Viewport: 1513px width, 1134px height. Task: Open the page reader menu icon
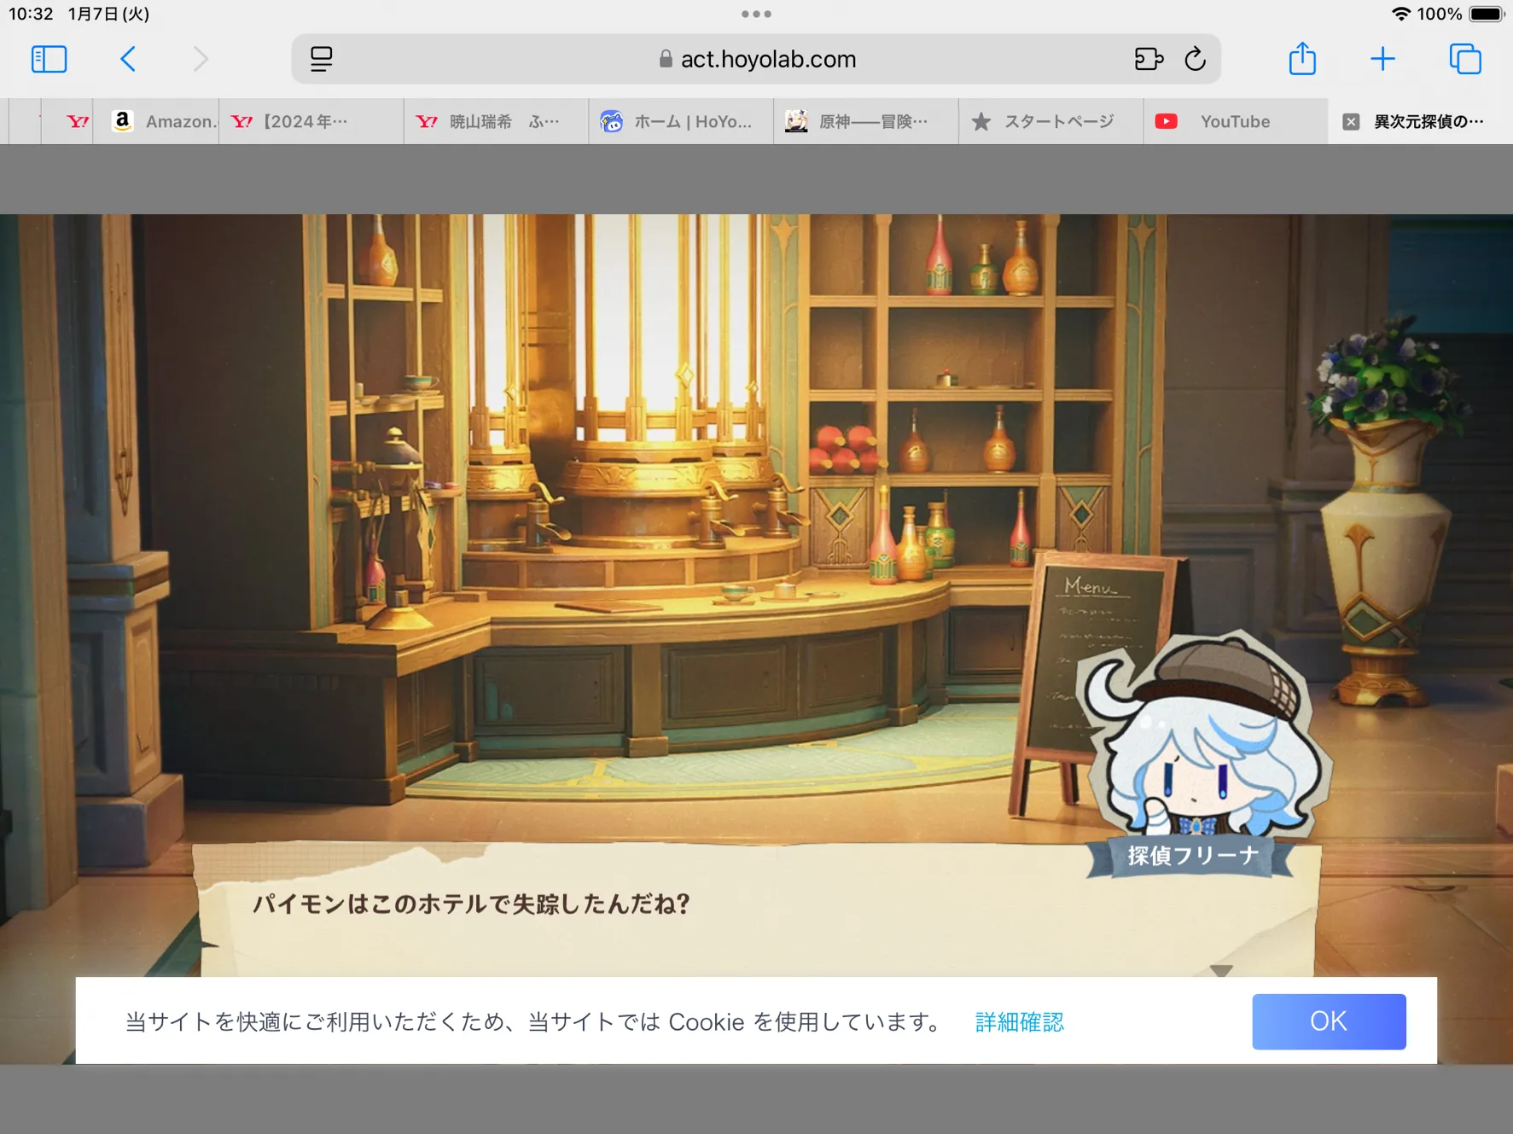[322, 59]
